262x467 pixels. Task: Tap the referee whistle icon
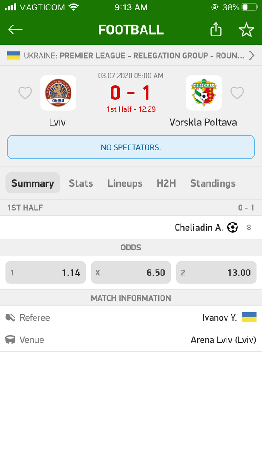coord(10,317)
